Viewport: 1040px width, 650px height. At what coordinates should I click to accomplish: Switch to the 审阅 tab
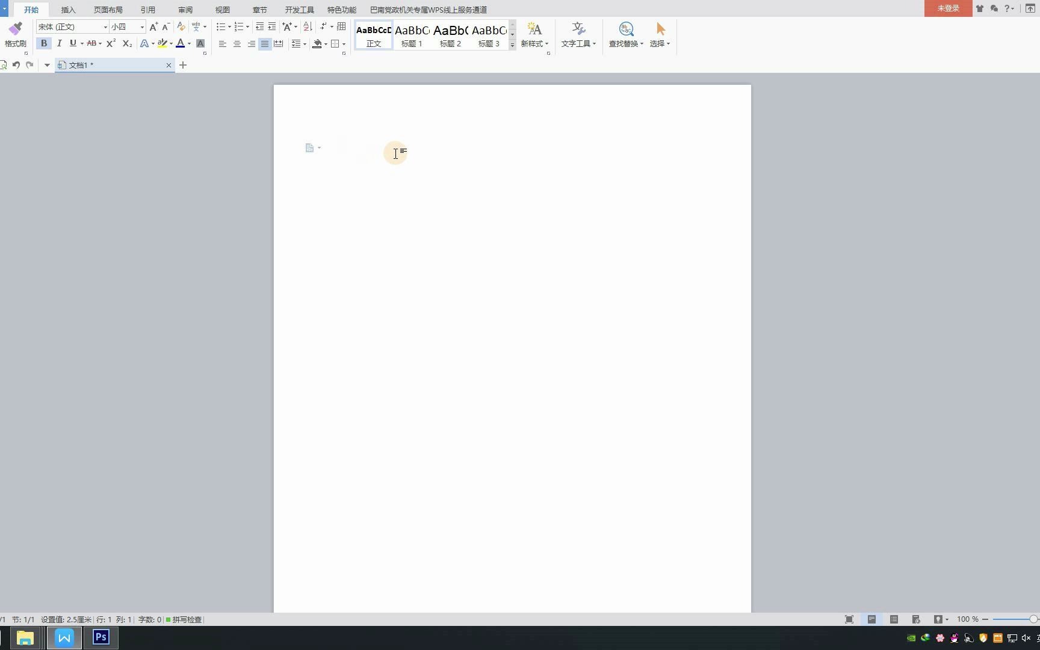click(x=185, y=10)
